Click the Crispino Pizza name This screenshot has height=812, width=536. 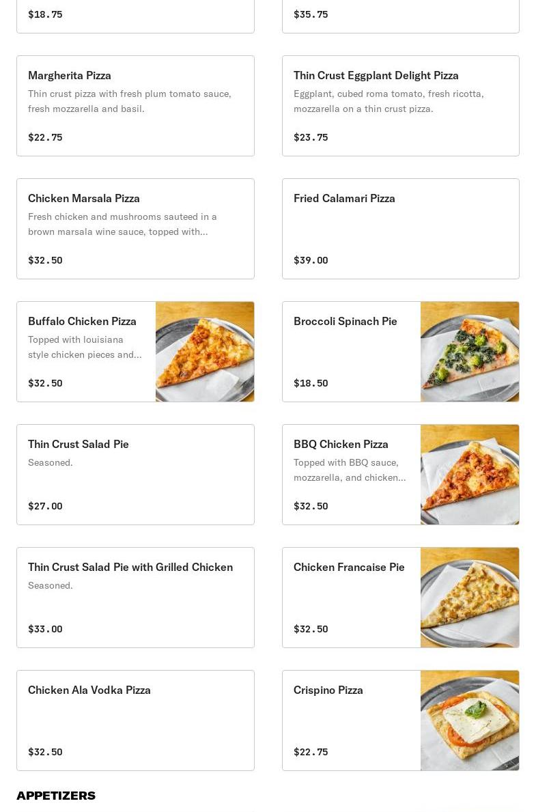(328, 690)
